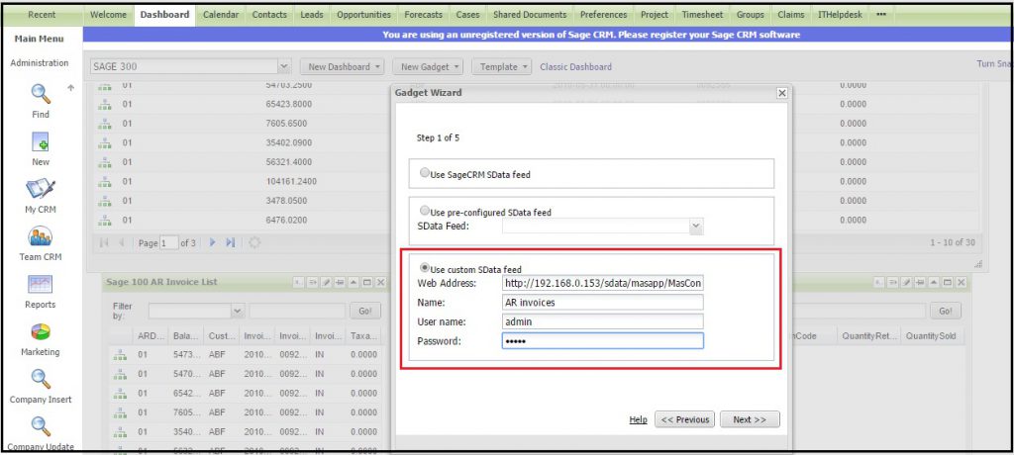The image size is (1014, 455).
Task: Click the edit pencil icon on Sage 100 AR Invoice List
Action: click(327, 283)
